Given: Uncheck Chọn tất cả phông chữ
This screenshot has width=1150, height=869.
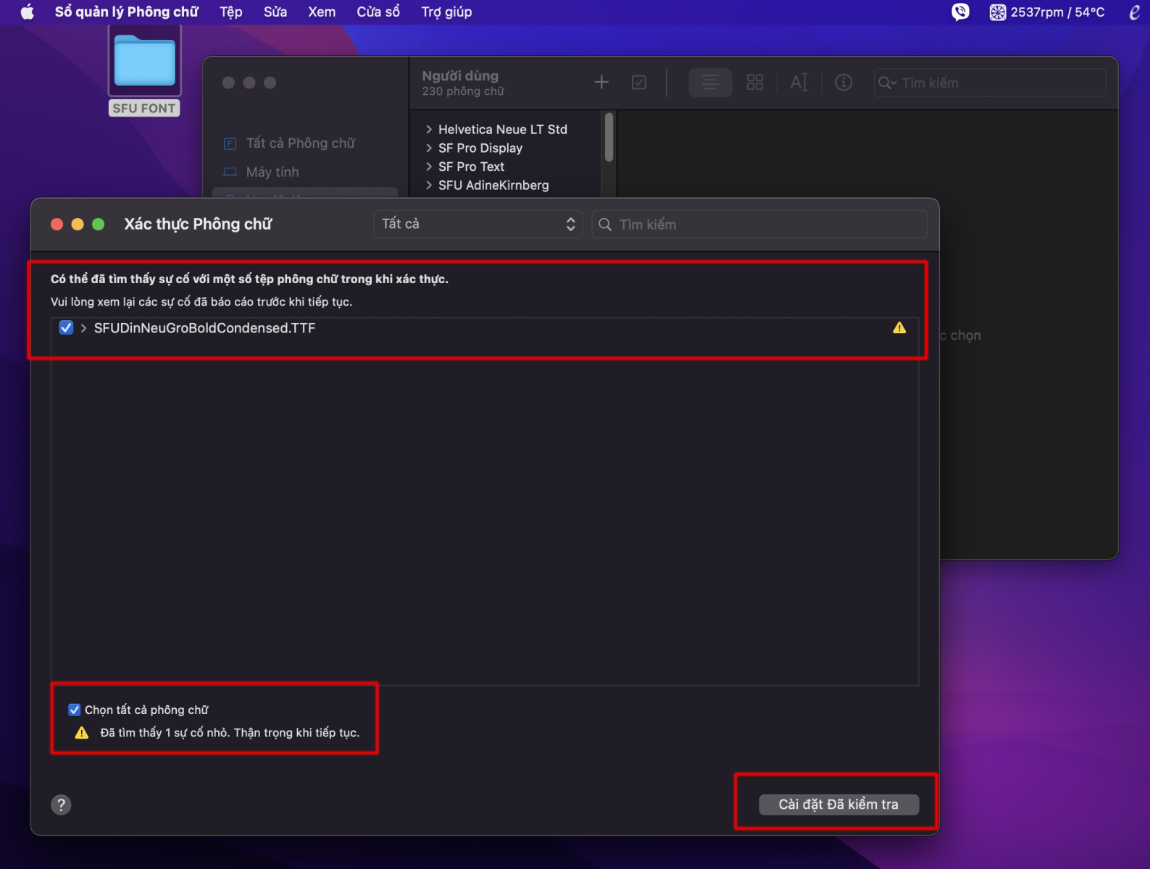Looking at the screenshot, I should (74, 710).
